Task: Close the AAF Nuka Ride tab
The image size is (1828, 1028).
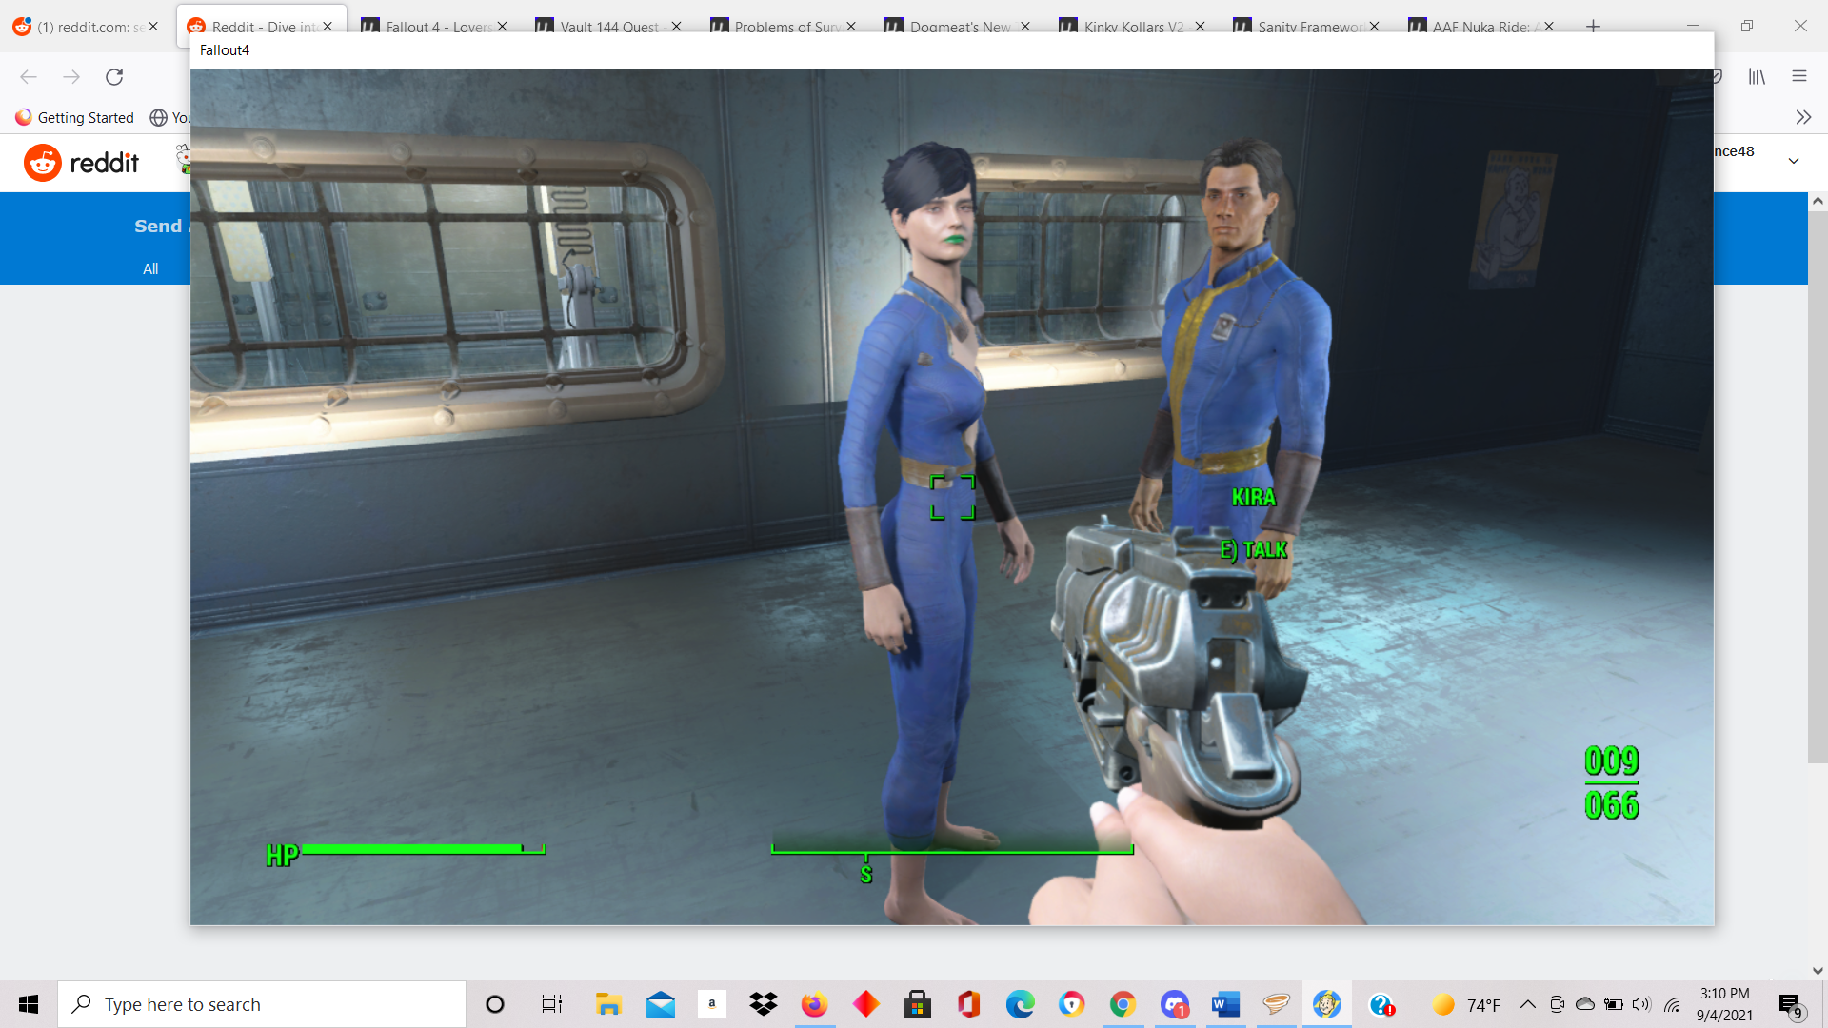Action: click(1549, 27)
